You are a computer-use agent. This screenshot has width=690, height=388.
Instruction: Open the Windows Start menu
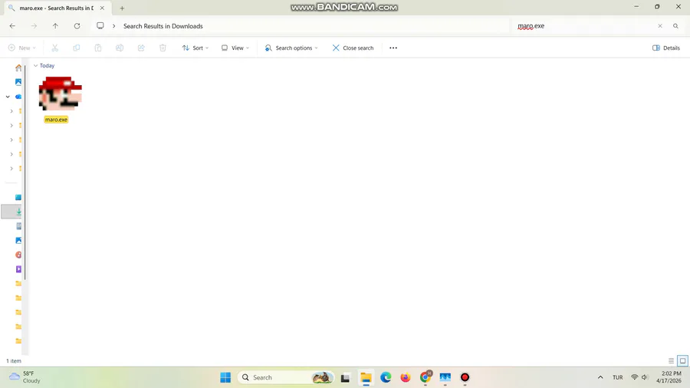(225, 377)
